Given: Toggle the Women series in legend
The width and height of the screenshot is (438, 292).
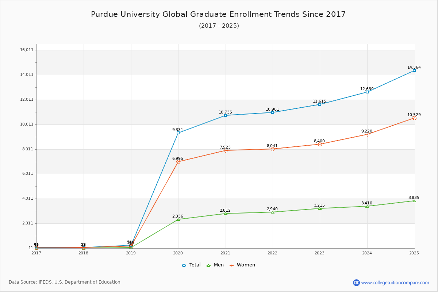Looking at the screenshot, I should (242, 265).
